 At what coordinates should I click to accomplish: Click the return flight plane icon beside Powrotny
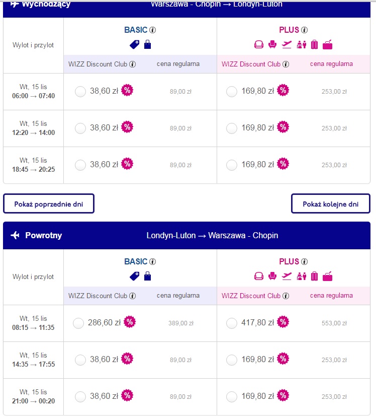[15, 235]
